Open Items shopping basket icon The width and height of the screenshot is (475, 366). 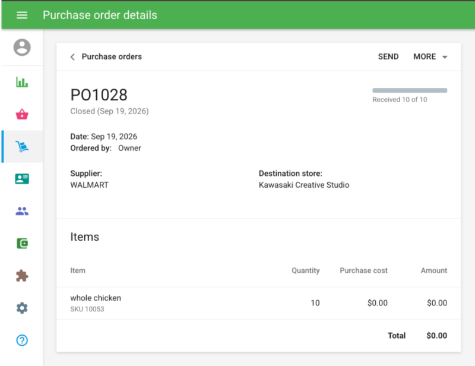click(22, 114)
